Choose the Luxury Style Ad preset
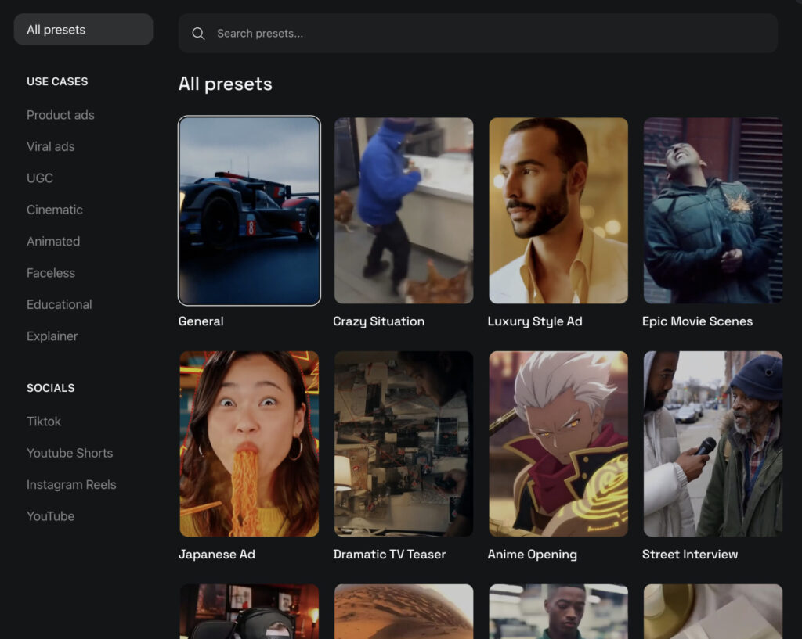 point(558,210)
